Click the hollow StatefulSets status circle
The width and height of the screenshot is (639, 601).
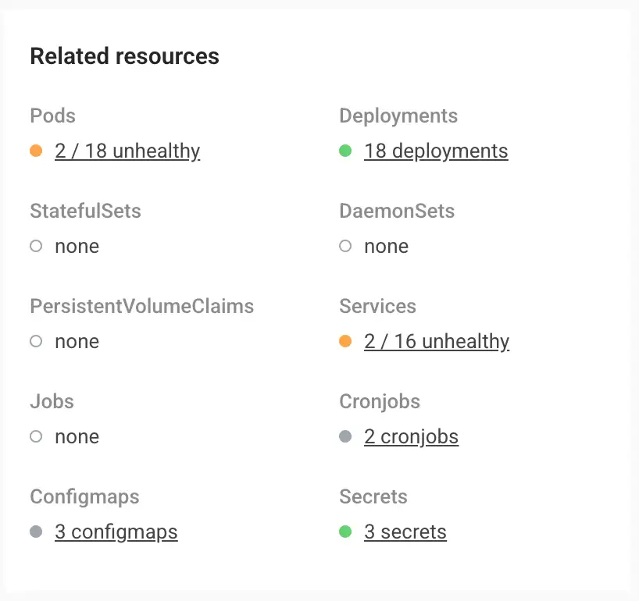(36, 246)
